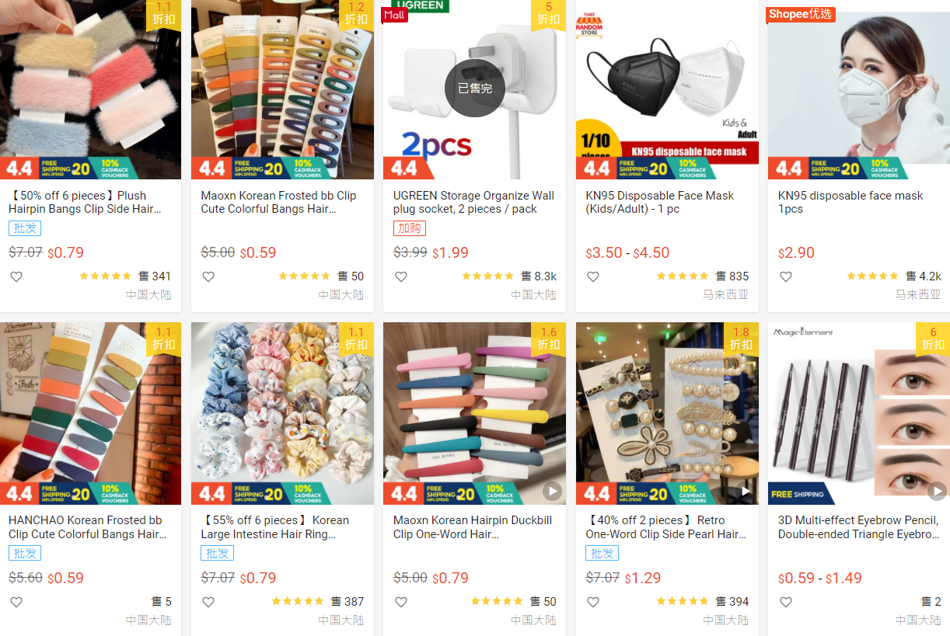Click the Shopee优选 KN95 mask photo
This screenshot has width=950, height=636.
click(859, 89)
